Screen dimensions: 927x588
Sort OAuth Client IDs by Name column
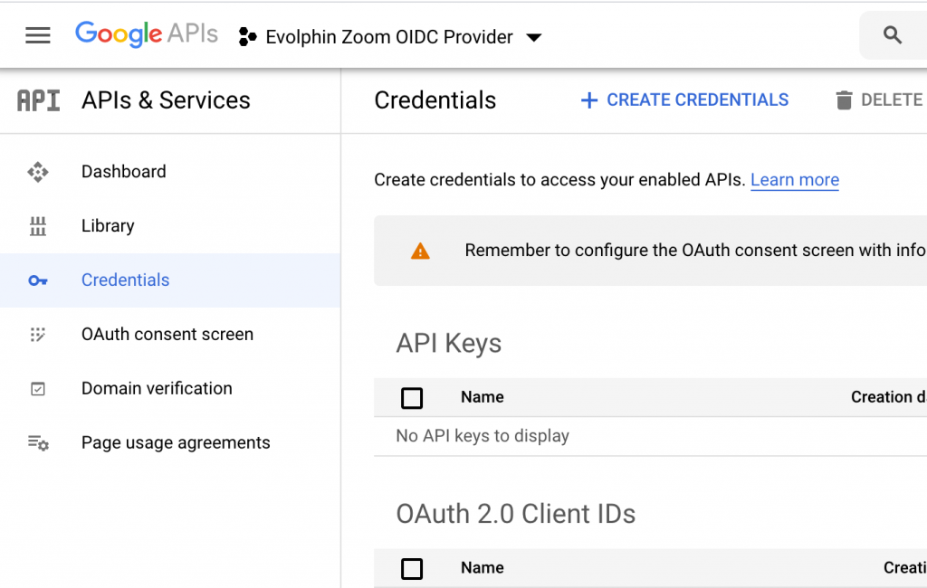(483, 568)
